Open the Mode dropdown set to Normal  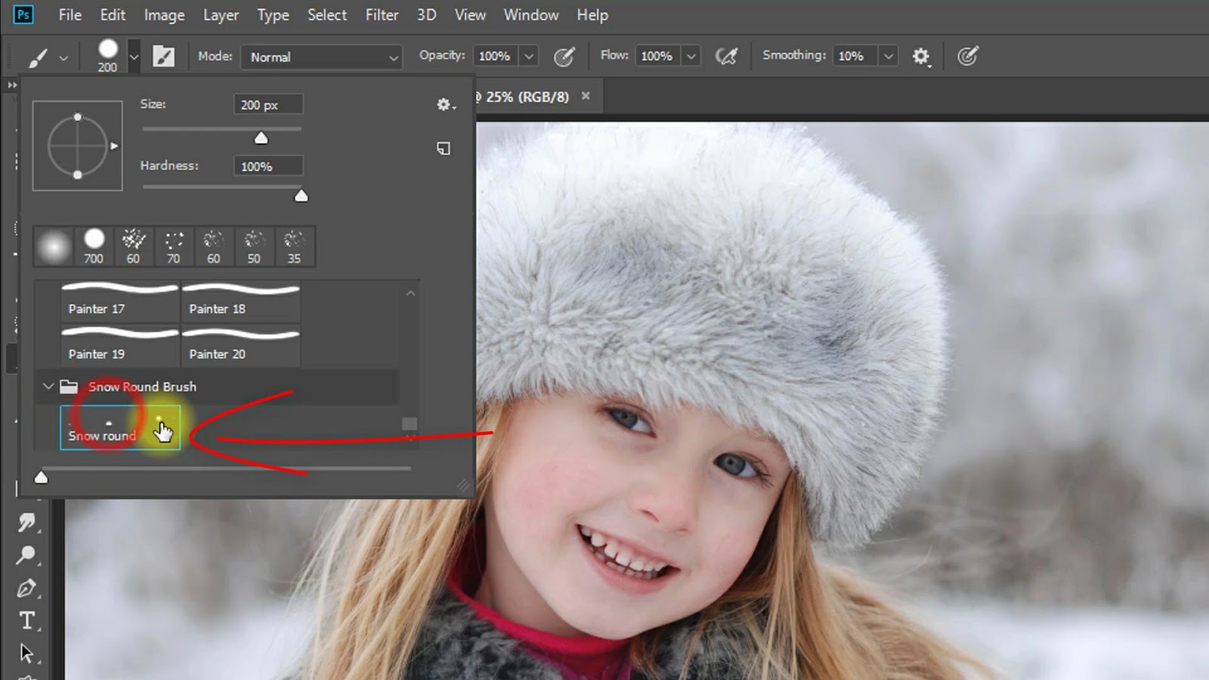(x=321, y=57)
